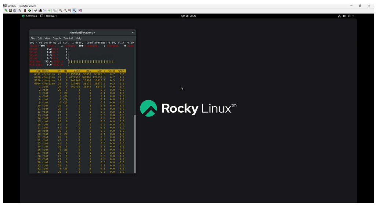The width and height of the screenshot is (379, 206).
Task: Click the %MEM column header in top
Action: [121, 71]
